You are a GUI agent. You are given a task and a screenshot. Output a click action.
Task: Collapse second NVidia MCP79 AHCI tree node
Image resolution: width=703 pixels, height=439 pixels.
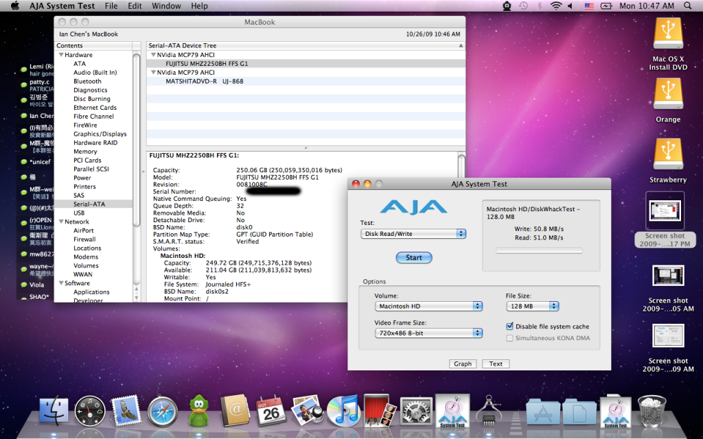[153, 72]
